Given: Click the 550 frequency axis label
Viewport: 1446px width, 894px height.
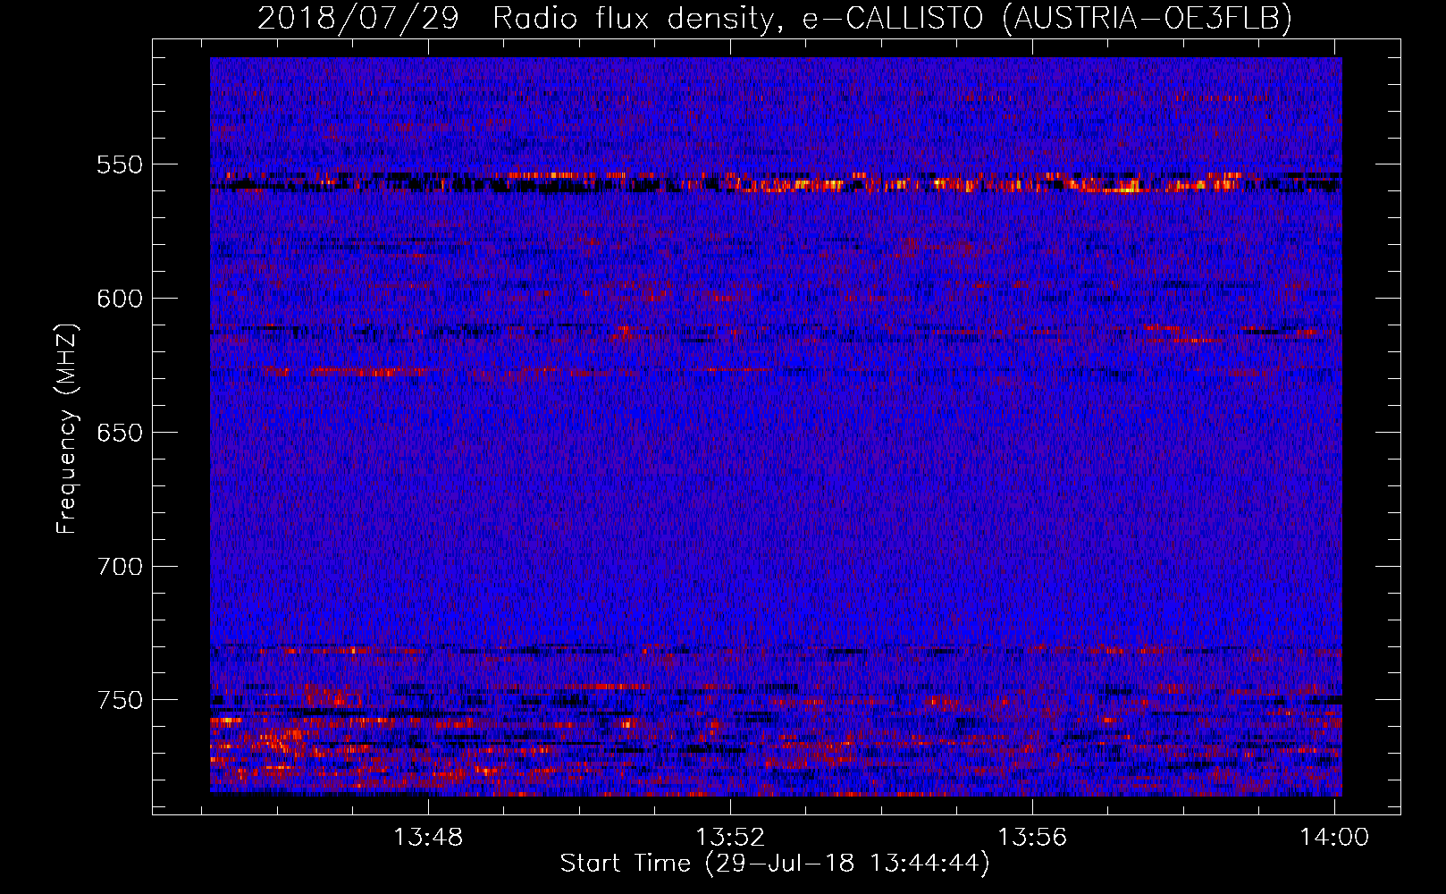Looking at the screenshot, I should pyautogui.click(x=120, y=164).
